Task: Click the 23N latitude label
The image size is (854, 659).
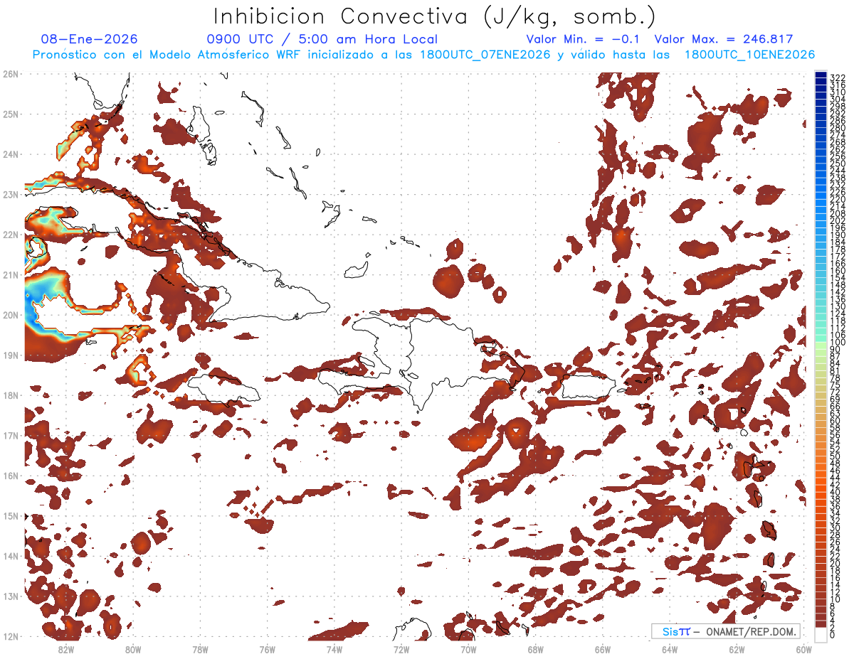Action: [x=11, y=194]
